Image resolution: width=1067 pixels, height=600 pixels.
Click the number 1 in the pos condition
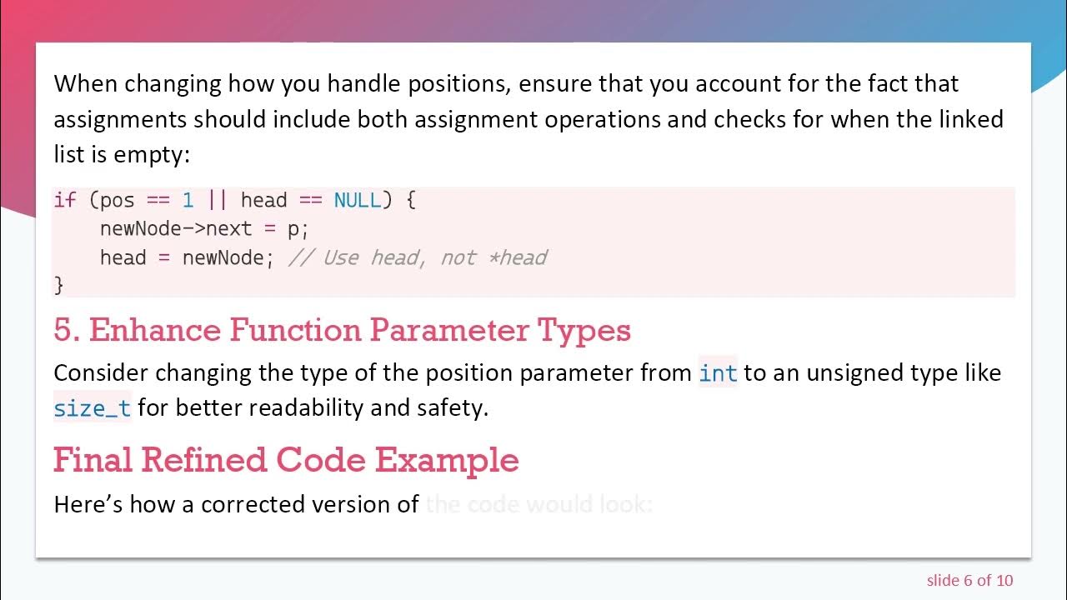(x=188, y=201)
